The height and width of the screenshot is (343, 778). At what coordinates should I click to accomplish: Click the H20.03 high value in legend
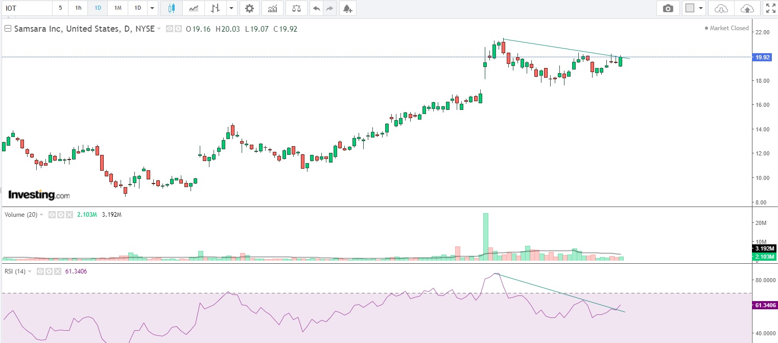pyautogui.click(x=228, y=29)
